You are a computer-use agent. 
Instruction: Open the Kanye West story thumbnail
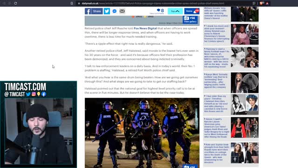[x=244, y=83]
